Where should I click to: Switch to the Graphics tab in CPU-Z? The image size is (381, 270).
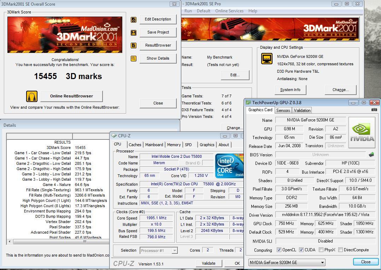(207, 145)
